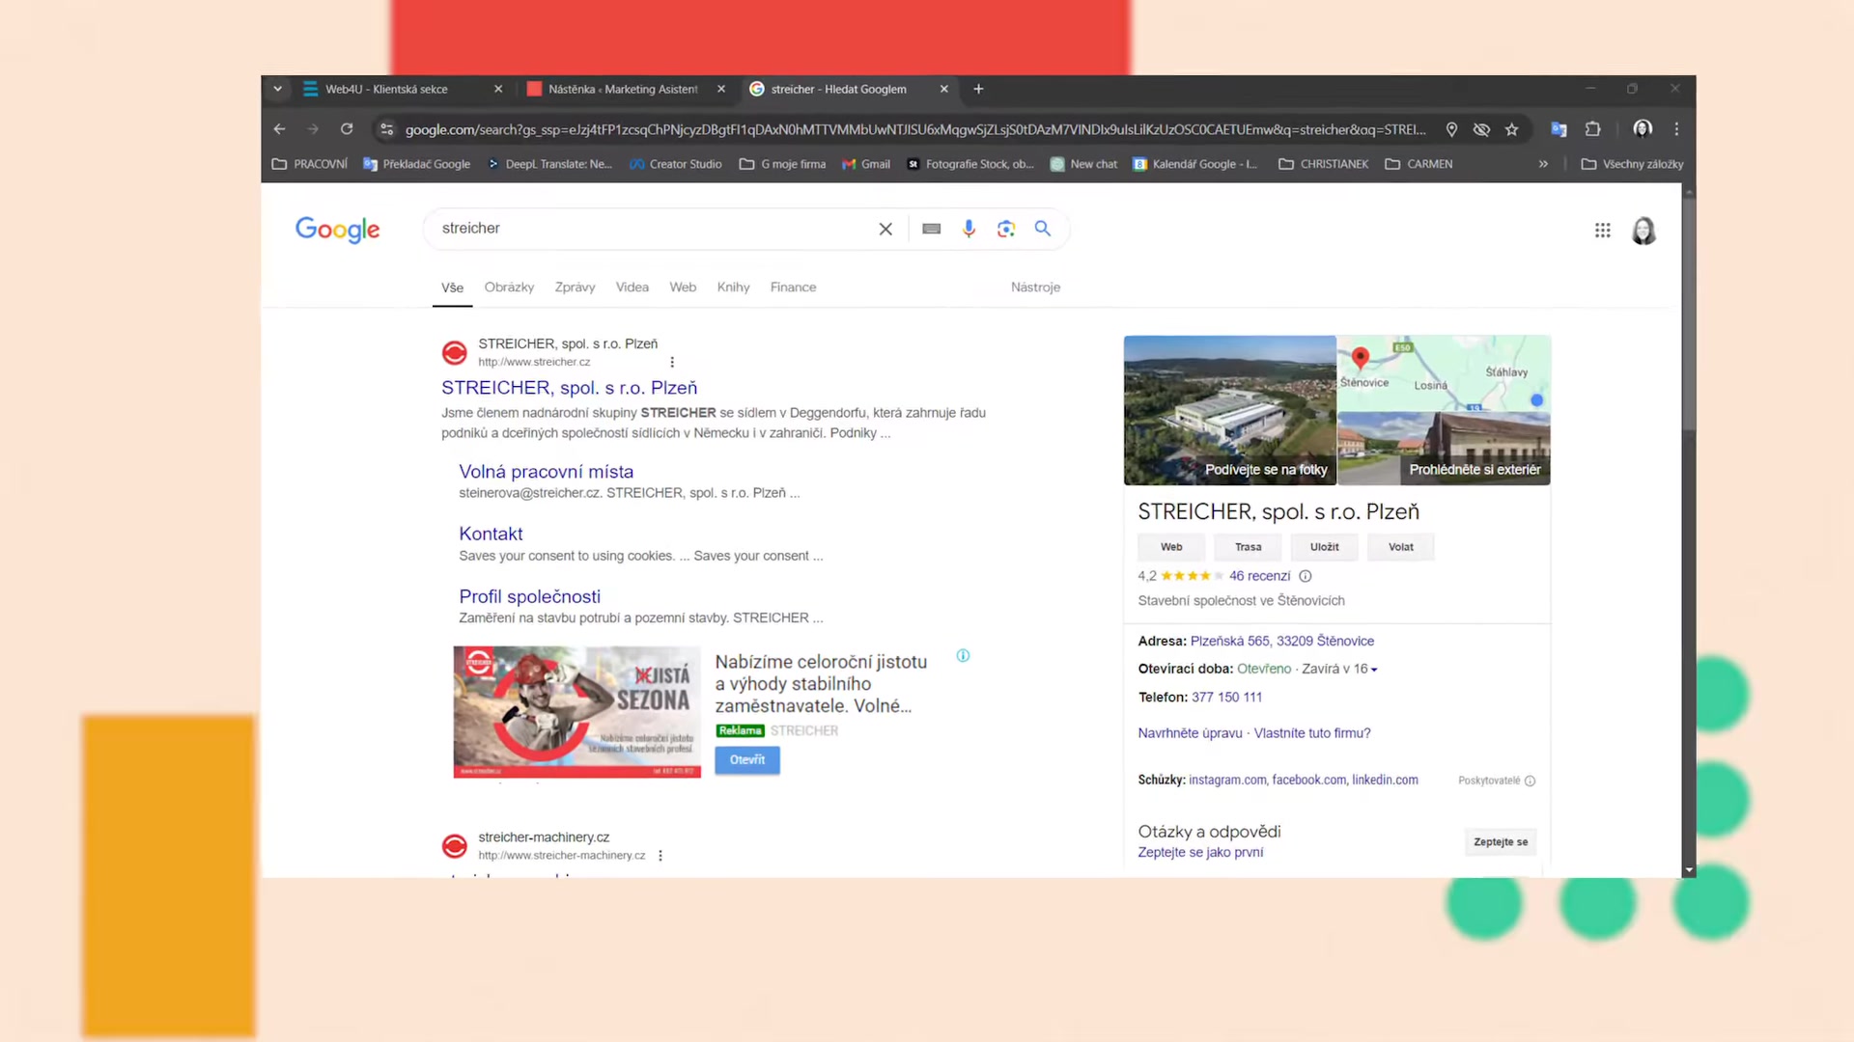1854x1042 pixels.
Task: Search by image with the Google Lens icon
Action: pos(1006,229)
